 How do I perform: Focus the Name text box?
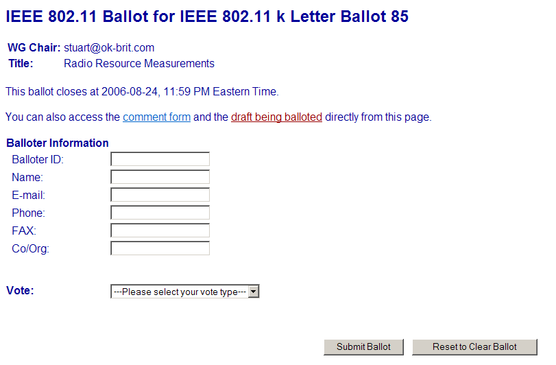pyautogui.click(x=160, y=177)
